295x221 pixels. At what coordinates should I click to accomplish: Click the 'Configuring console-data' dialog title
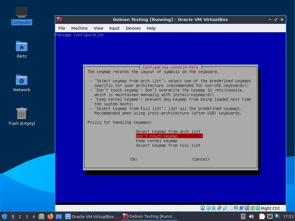(171, 67)
